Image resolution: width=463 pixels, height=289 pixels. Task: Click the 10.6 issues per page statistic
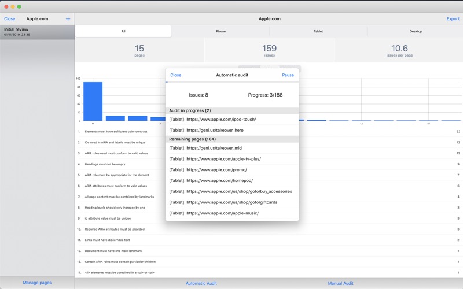click(399, 50)
